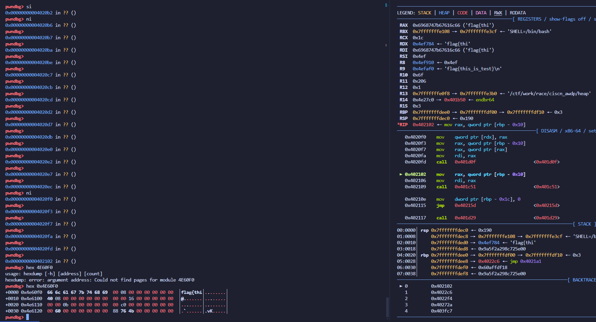Select the STACK entry in the legend

[425, 13]
